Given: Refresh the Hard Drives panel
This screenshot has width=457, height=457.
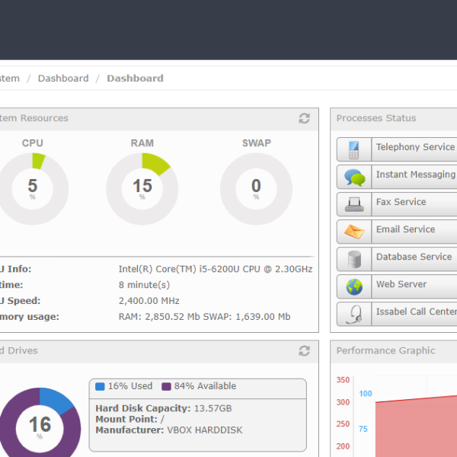Looking at the screenshot, I should tap(304, 350).
